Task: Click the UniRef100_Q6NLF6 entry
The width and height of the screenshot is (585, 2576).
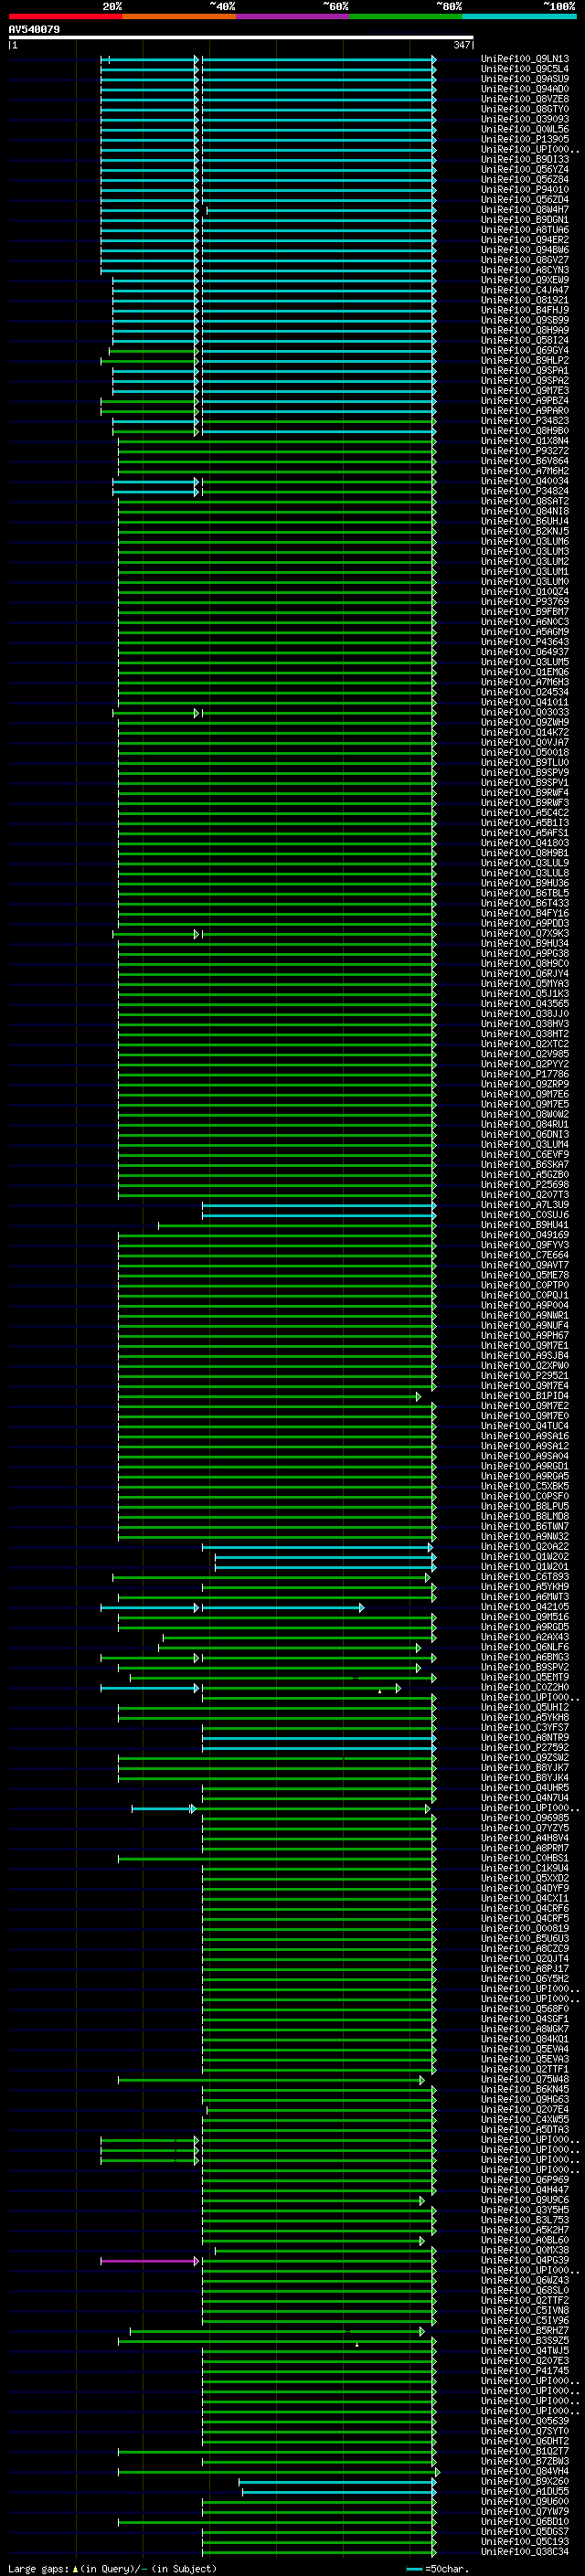Action: pyautogui.click(x=525, y=1647)
